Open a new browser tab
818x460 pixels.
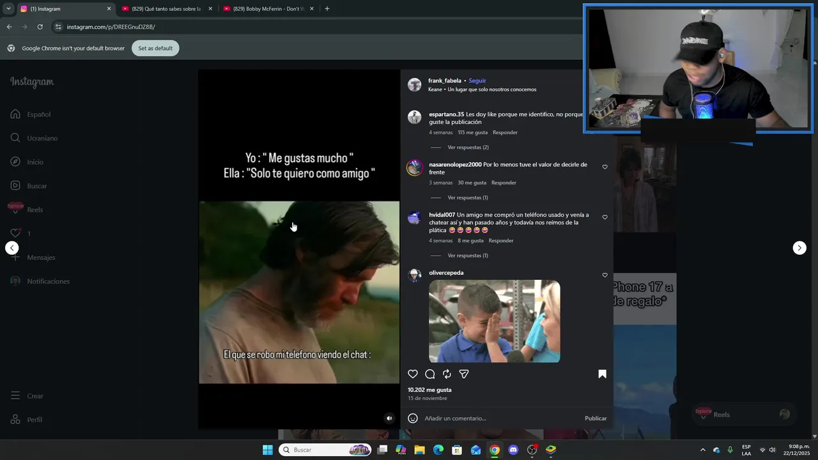tap(327, 9)
